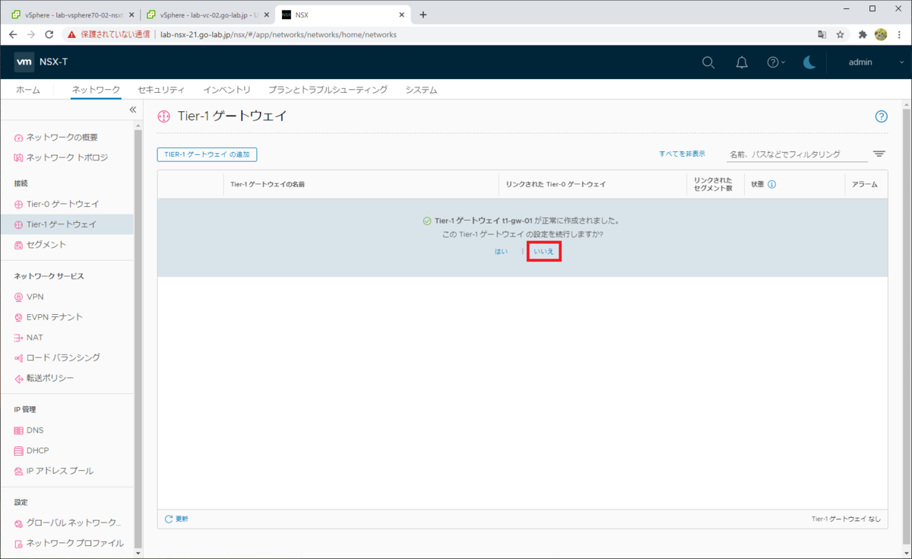Click Tier-1 ゲートウェイの名前 column header
The width and height of the screenshot is (912, 559).
coord(268,184)
